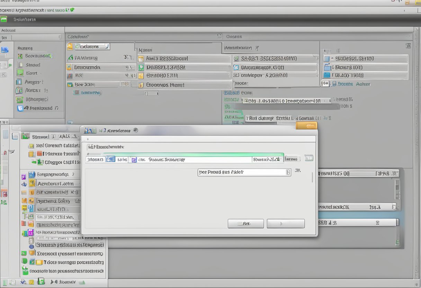This screenshot has width=421, height=288.
Task: Click the blue monitor icon in left strip
Action: 4,49
